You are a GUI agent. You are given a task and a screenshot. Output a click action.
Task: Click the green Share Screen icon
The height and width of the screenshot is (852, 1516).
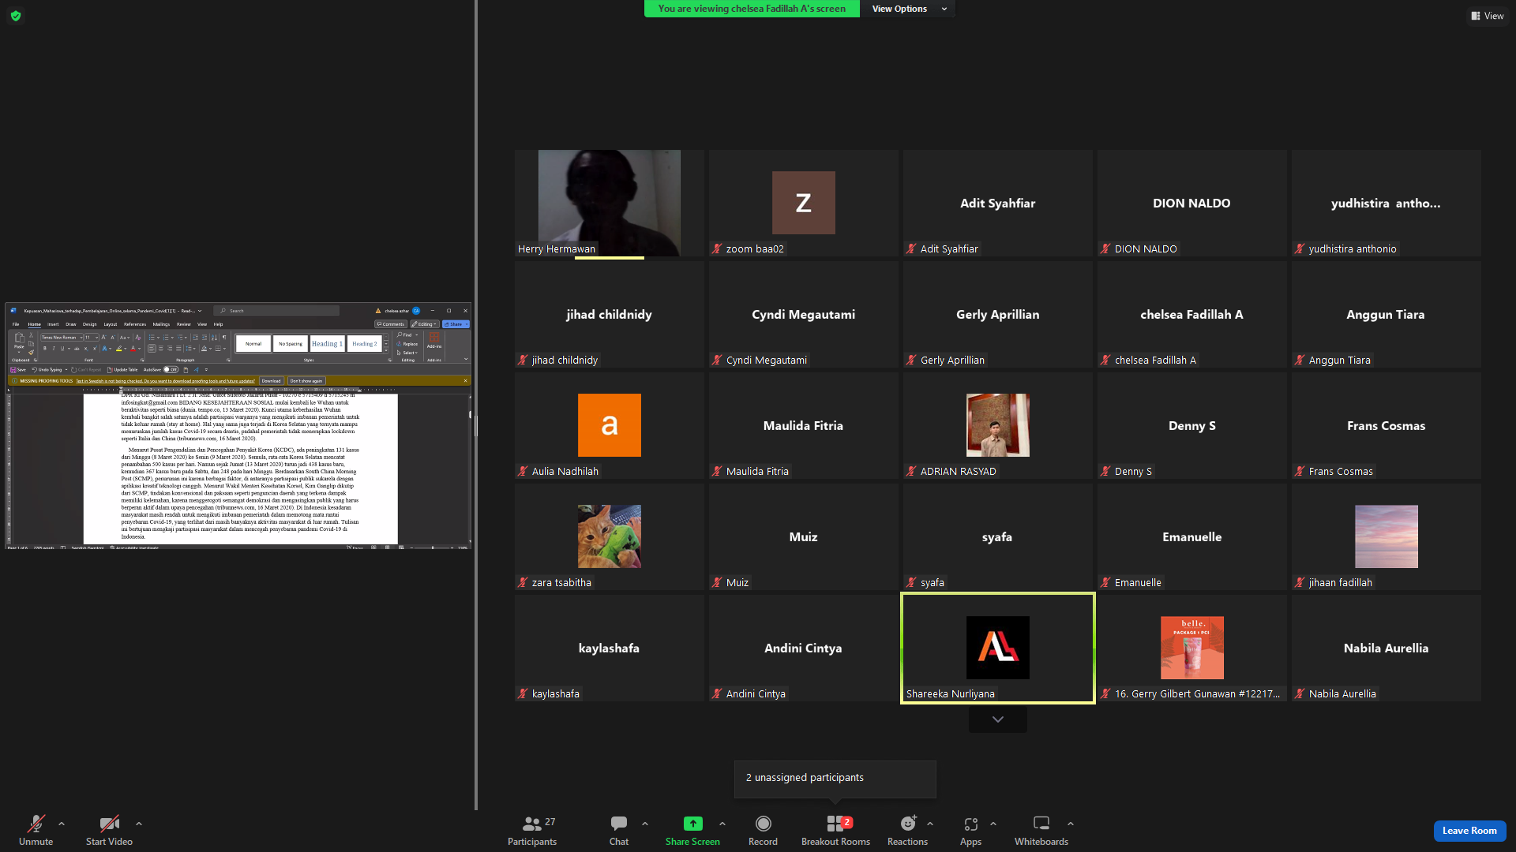[692, 823]
